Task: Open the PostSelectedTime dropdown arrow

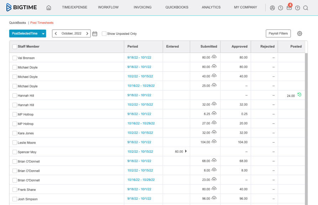Action: tap(43, 34)
